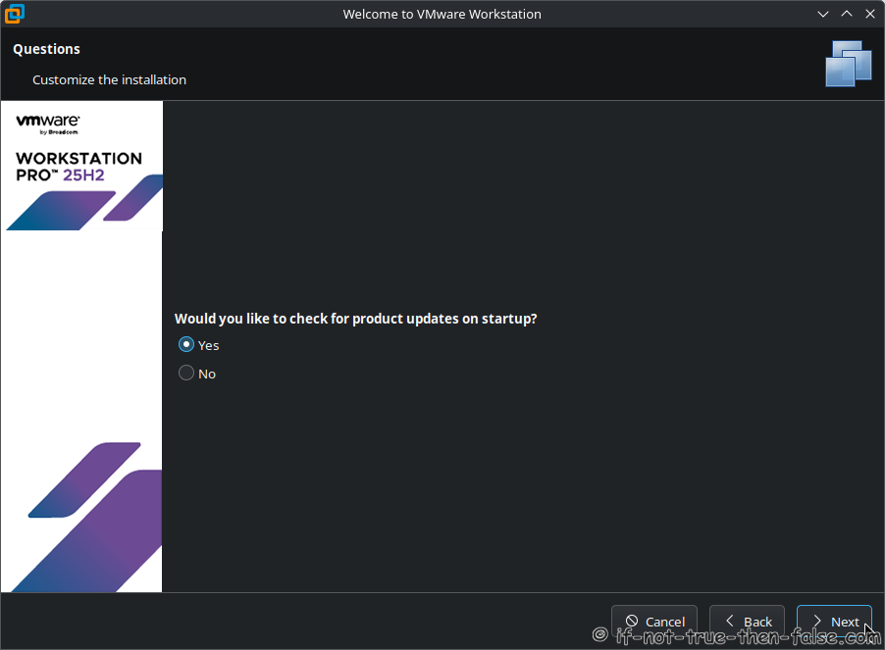Maximize the installer window
Screen dimensions: 885x650
(847, 14)
